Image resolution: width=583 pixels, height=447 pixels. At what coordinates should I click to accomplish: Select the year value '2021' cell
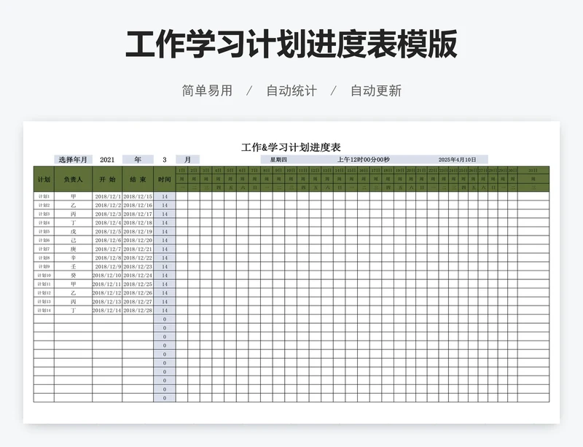click(x=107, y=160)
